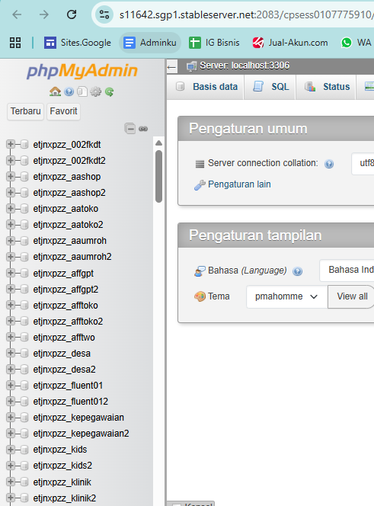The width and height of the screenshot is (374, 506).
Task: Click navigation scrollbar up arrow
Action: (x=158, y=143)
